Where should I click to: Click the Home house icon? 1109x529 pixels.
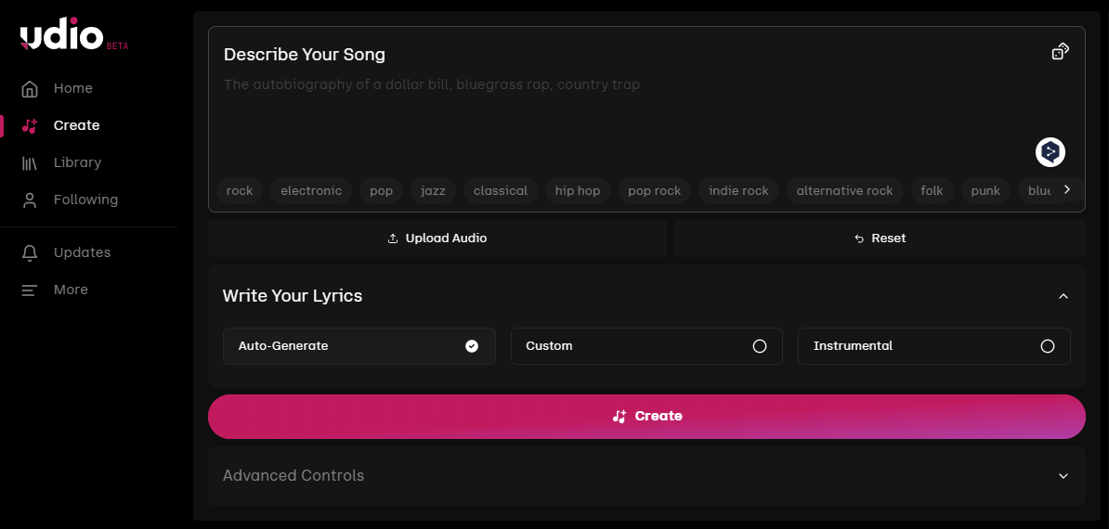(30, 89)
